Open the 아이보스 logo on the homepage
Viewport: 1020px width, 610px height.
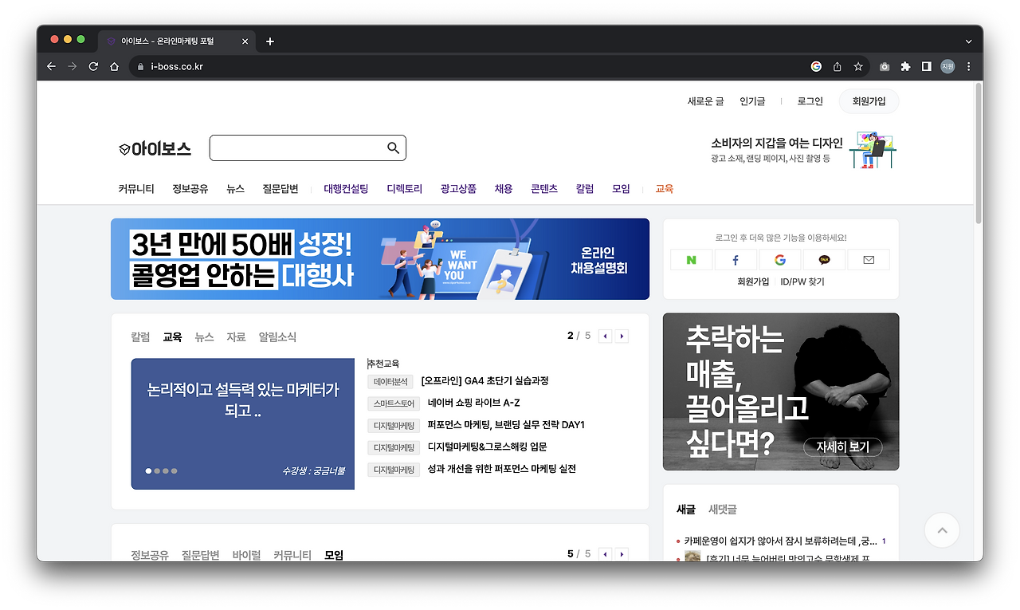pyautogui.click(x=156, y=147)
